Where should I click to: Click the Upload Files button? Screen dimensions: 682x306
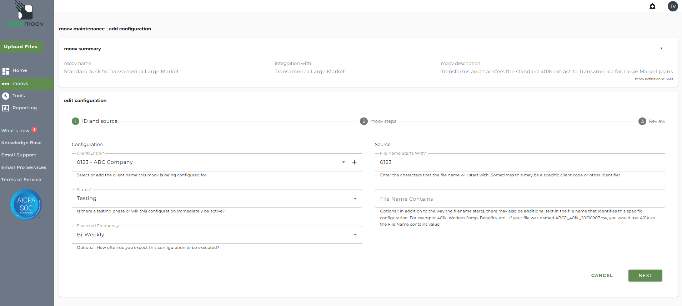[21, 47]
